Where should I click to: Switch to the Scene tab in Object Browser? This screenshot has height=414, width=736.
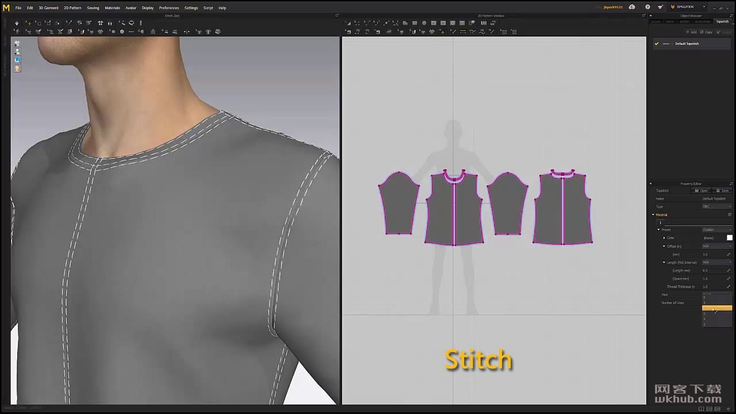click(x=655, y=21)
